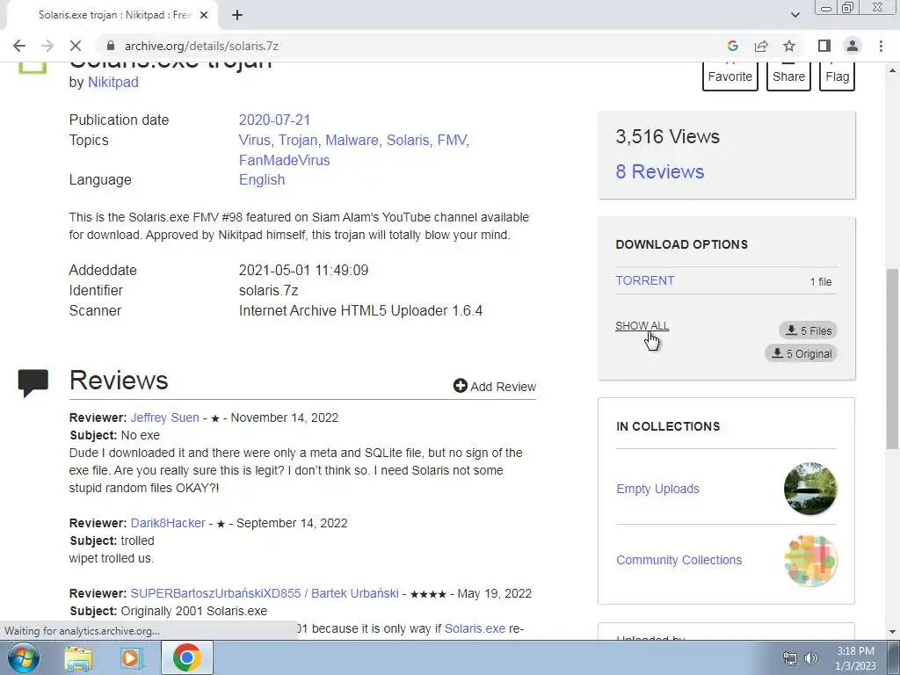Open SUPERBartoszUrbańskiXD855 reviewer profile
Viewport: 900px width, 675px height.
pos(264,593)
